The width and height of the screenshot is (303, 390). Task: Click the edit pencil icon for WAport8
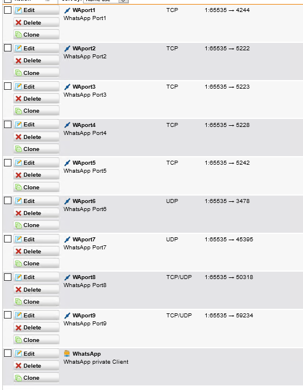pyautogui.click(x=18, y=277)
